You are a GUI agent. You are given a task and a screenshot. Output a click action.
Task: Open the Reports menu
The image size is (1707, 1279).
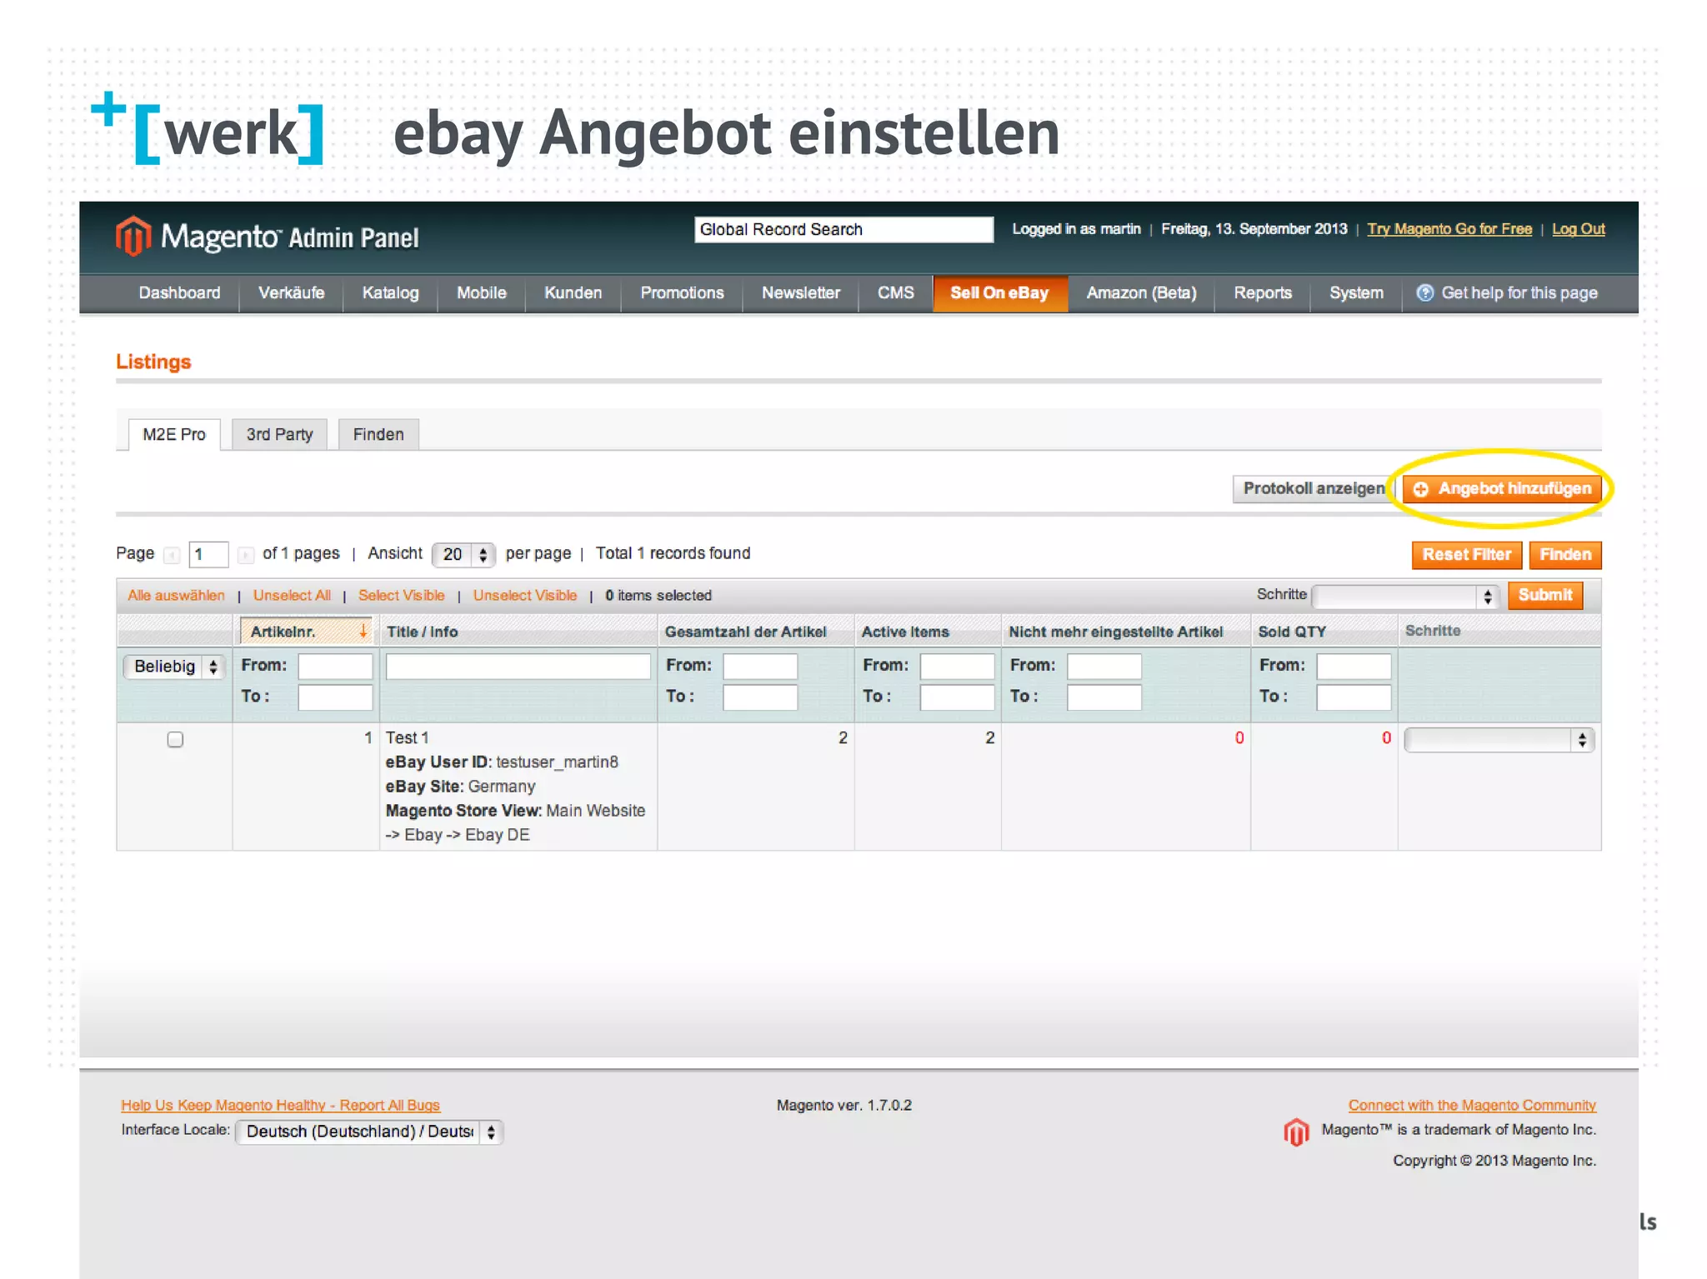(1262, 293)
